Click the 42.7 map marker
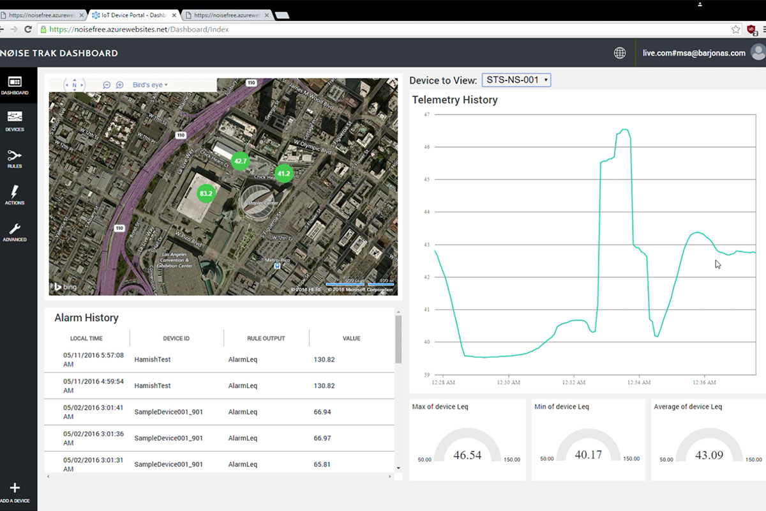766x511 pixels. 240,162
